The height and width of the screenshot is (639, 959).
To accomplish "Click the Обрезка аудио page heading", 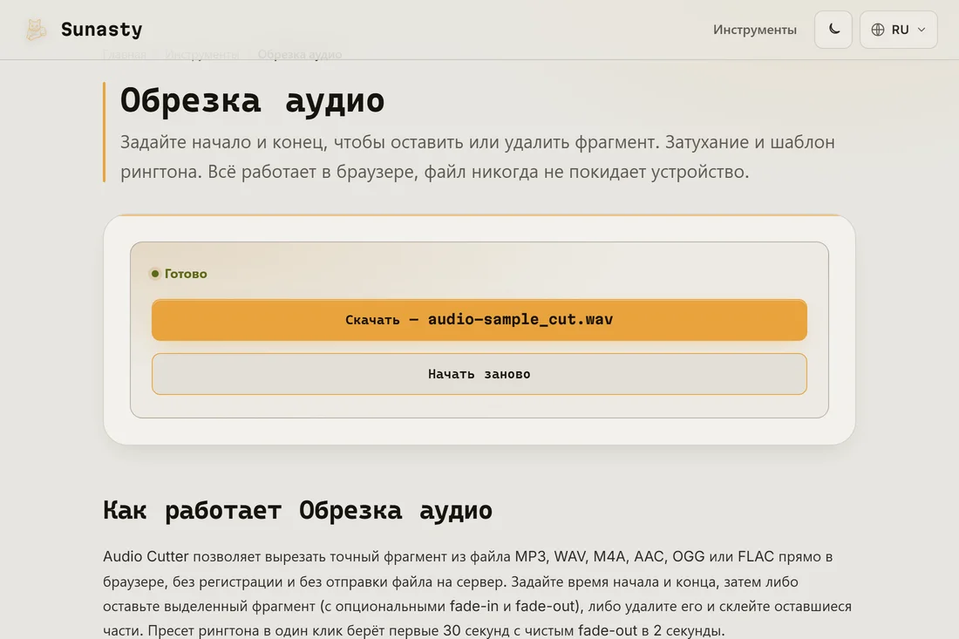I will coord(252,99).
